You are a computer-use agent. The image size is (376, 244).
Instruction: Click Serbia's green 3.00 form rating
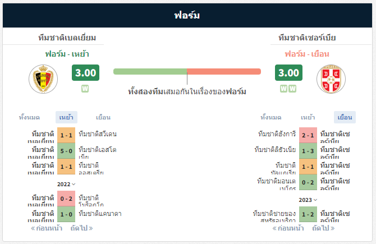(x=288, y=72)
